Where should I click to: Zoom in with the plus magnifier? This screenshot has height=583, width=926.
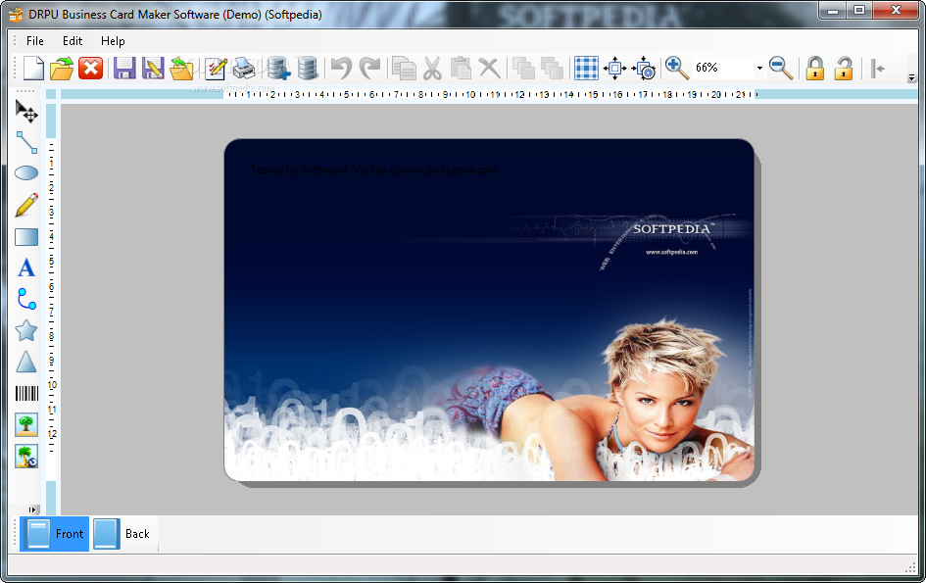click(x=677, y=68)
